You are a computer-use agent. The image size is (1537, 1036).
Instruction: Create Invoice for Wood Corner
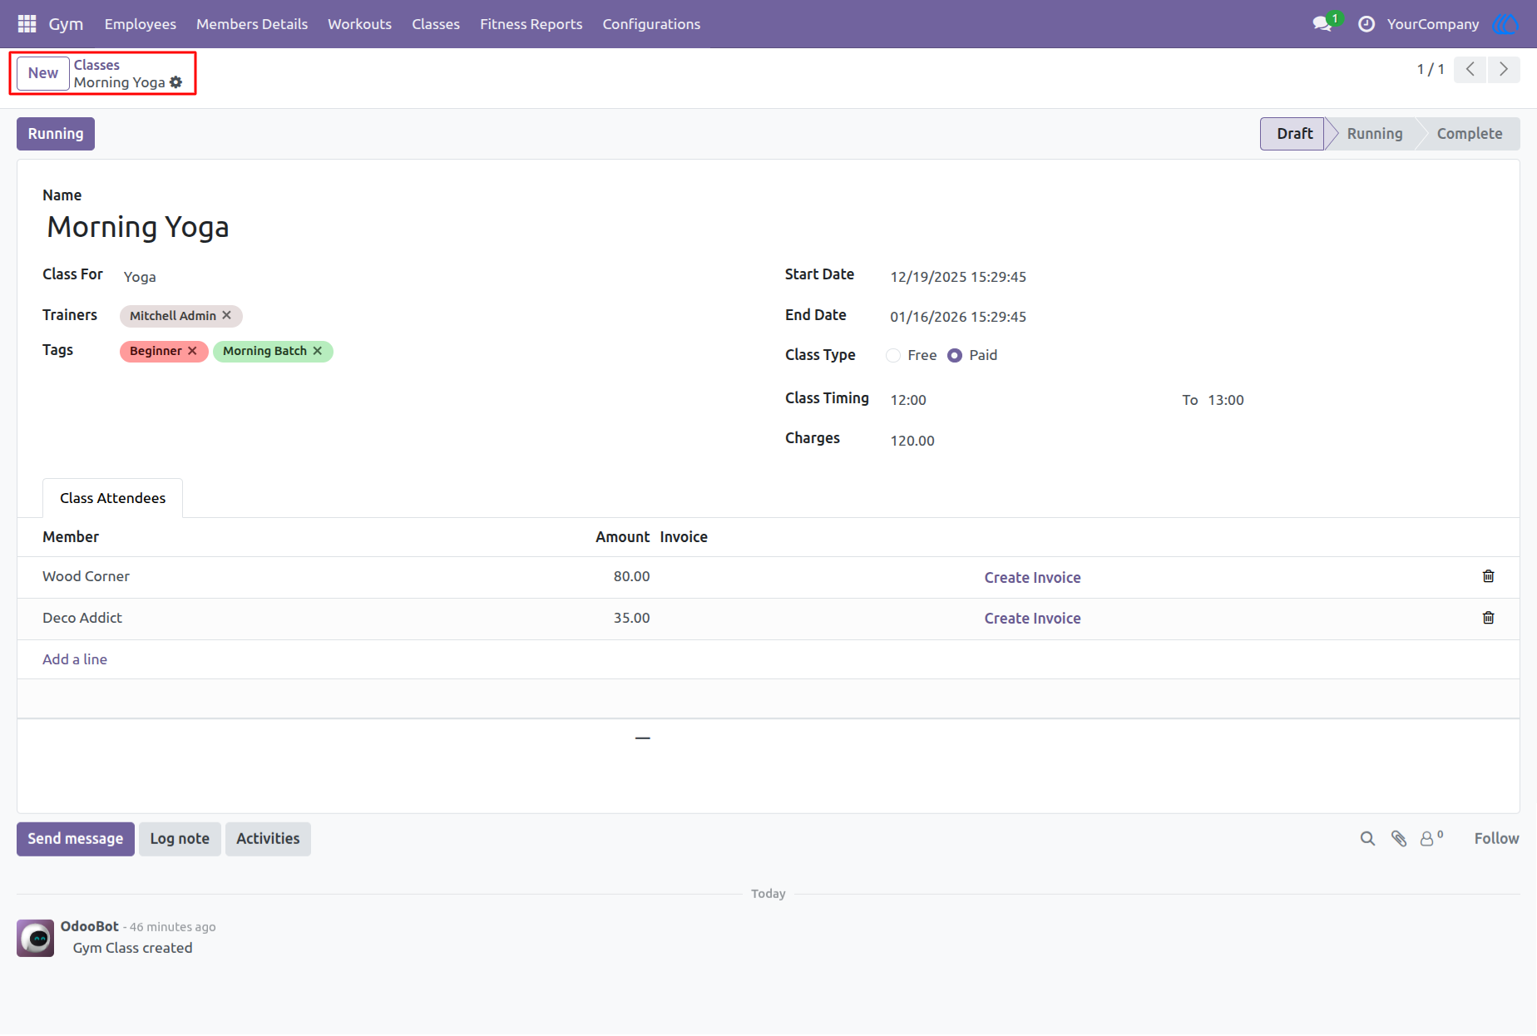[1033, 578]
